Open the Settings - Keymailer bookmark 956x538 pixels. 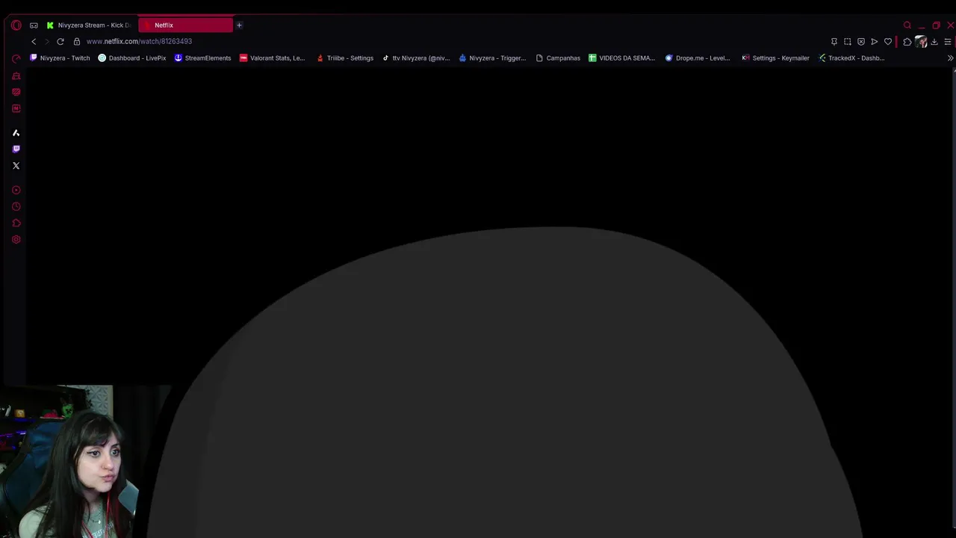tap(775, 58)
